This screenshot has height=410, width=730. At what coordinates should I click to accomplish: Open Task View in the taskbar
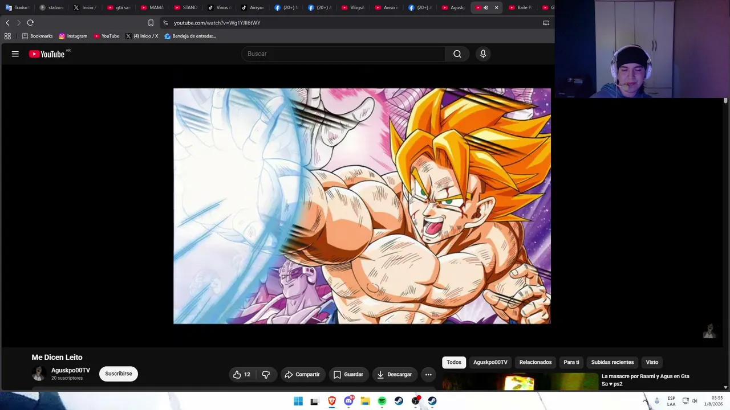click(x=314, y=401)
